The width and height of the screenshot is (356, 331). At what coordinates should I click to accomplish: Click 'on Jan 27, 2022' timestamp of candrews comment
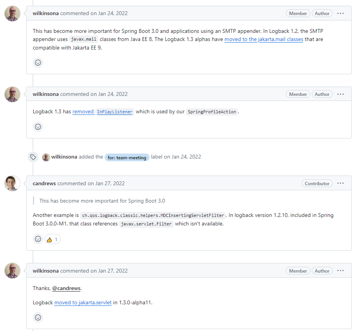(106, 183)
